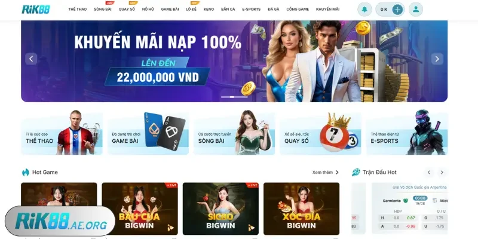The height and width of the screenshot is (239, 478).
Task: Open the Khuyến Mãi menu item
Action: pyautogui.click(x=327, y=9)
